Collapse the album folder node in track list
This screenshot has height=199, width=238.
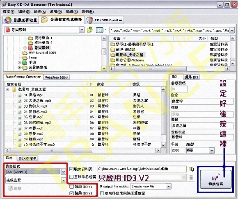point(7,90)
